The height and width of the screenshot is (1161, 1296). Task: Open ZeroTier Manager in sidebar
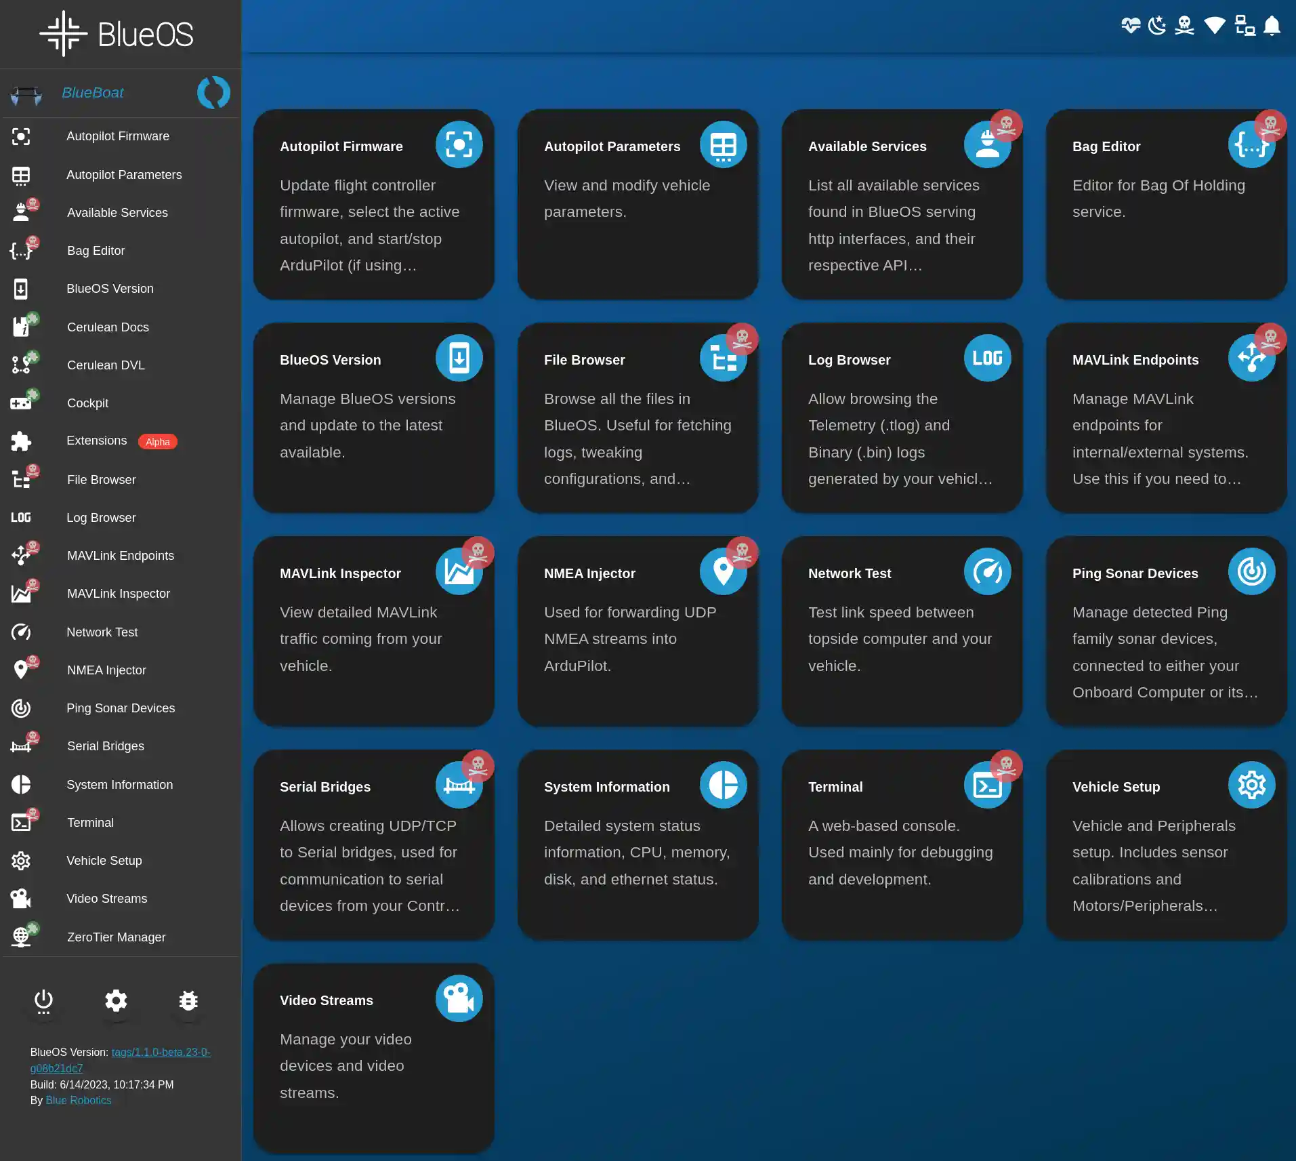click(116, 937)
